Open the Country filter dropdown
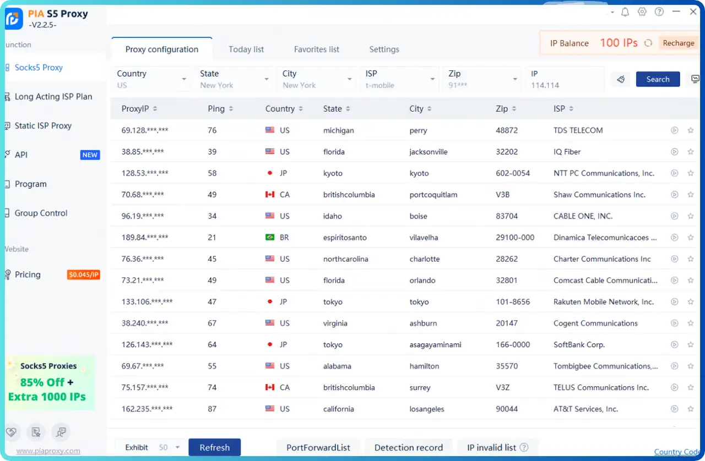This screenshot has width=705, height=461. [151, 79]
